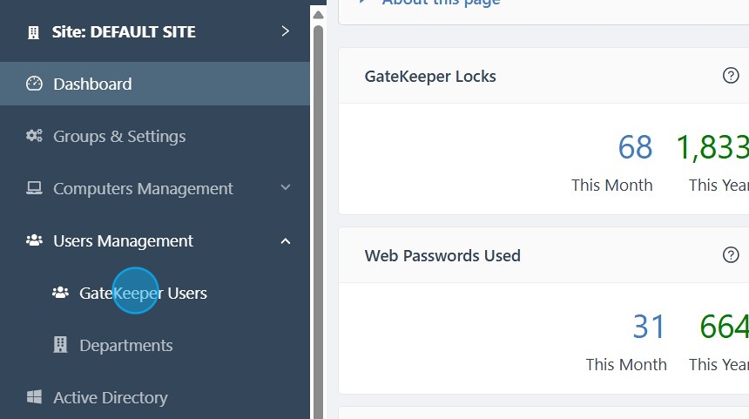749x419 pixels.
Task: Click the Web Passwords Used help icon
Action: [731, 255]
